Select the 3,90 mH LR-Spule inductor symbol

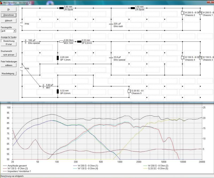(x=61, y=8)
